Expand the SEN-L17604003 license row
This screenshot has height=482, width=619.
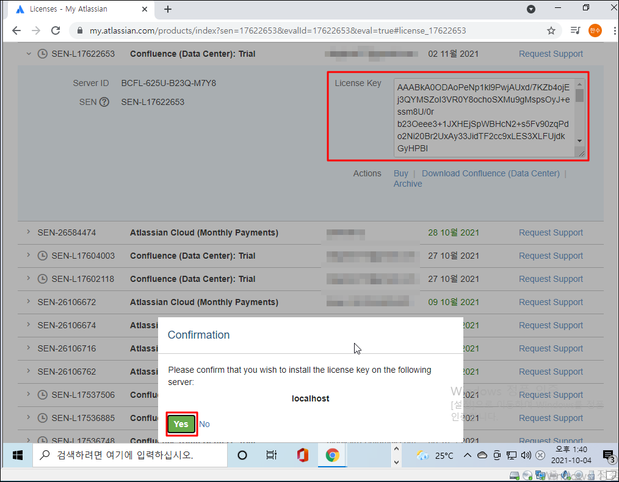tap(29, 255)
